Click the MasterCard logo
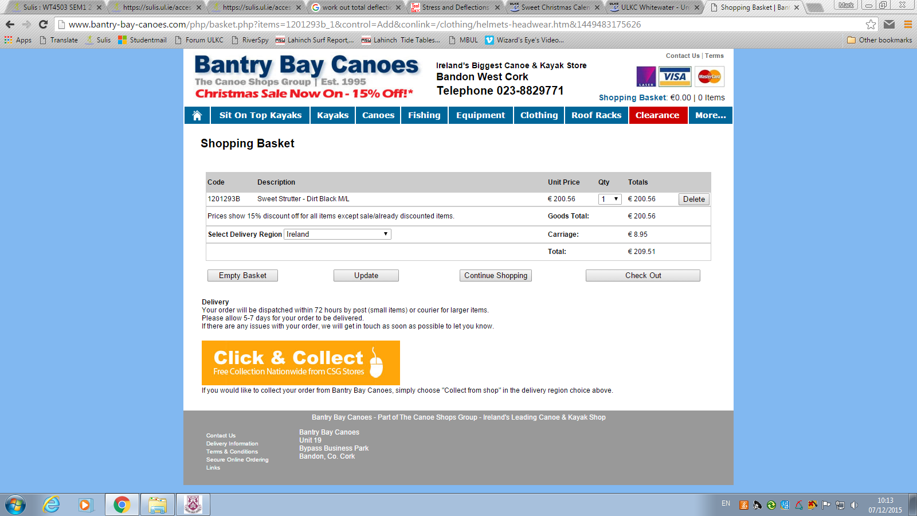The image size is (917, 516). coord(710,76)
